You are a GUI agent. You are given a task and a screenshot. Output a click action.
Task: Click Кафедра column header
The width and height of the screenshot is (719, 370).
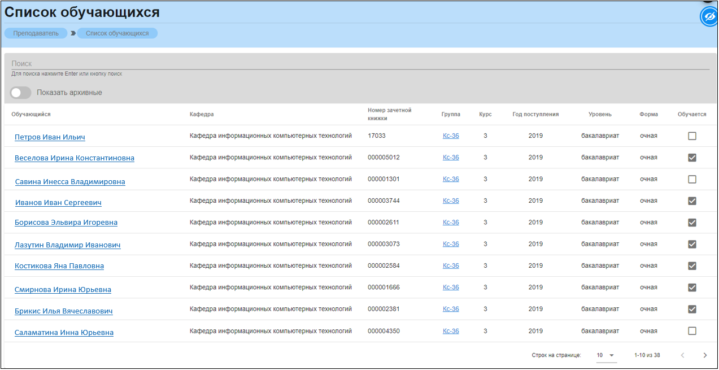[202, 114]
